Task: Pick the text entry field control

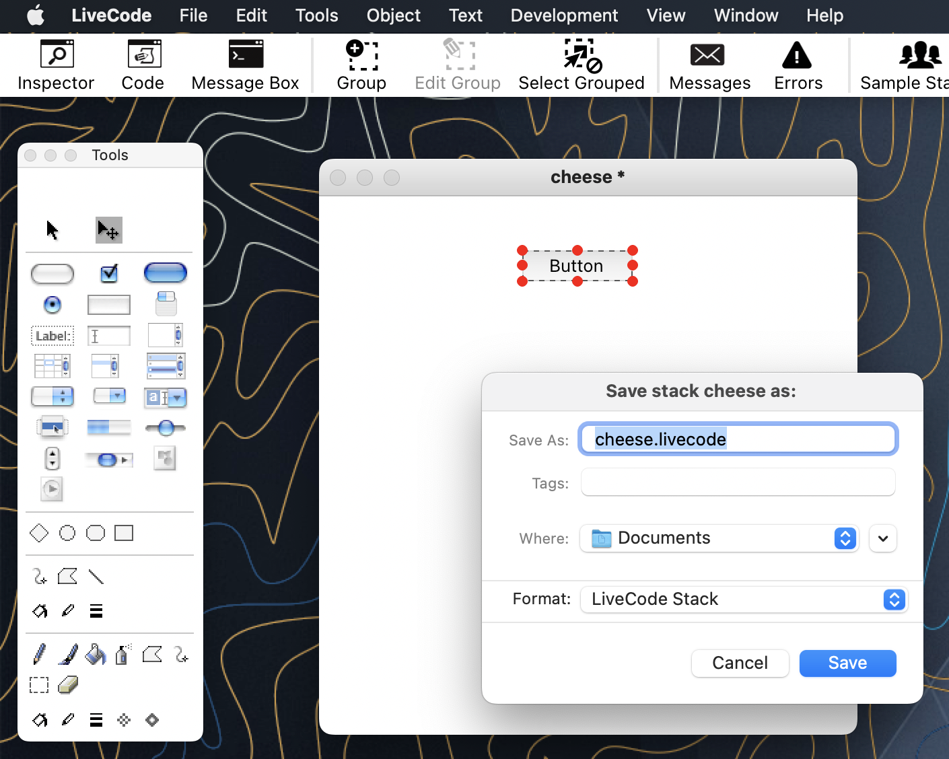Action: (109, 336)
